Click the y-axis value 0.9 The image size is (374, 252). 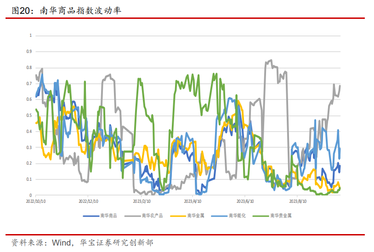click(x=29, y=52)
